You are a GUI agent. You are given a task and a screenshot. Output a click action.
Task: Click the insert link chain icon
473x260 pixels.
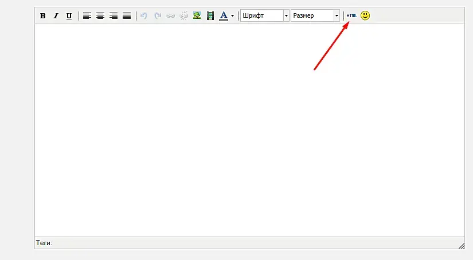click(171, 15)
